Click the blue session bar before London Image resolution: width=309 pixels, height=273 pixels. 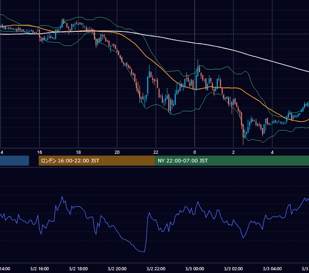(15, 161)
